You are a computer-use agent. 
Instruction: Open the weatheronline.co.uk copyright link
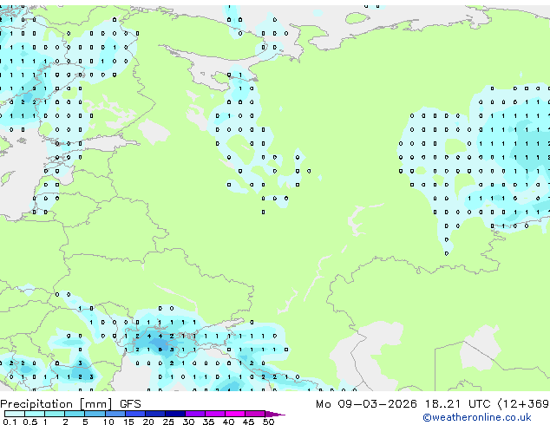pyautogui.click(x=476, y=417)
